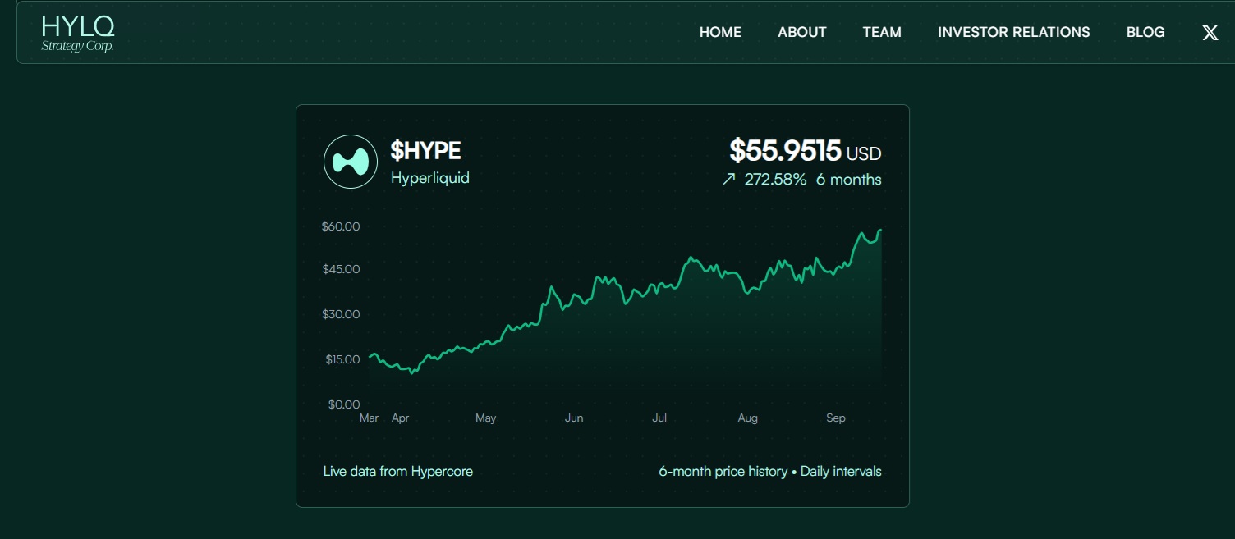Screen dimensions: 1235x539
Task: Click the $60.00 y-axis label
Action: (341, 226)
